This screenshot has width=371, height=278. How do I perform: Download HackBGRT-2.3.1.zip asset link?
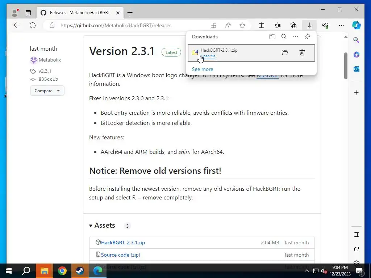click(123, 243)
